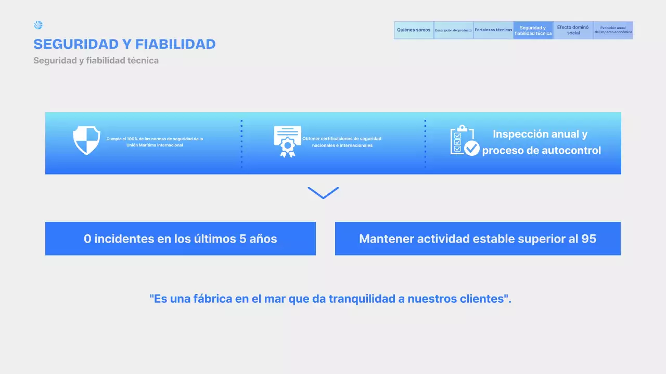Click the pencil icon atop the clipboard
The height and width of the screenshot is (374, 666).
(462, 127)
